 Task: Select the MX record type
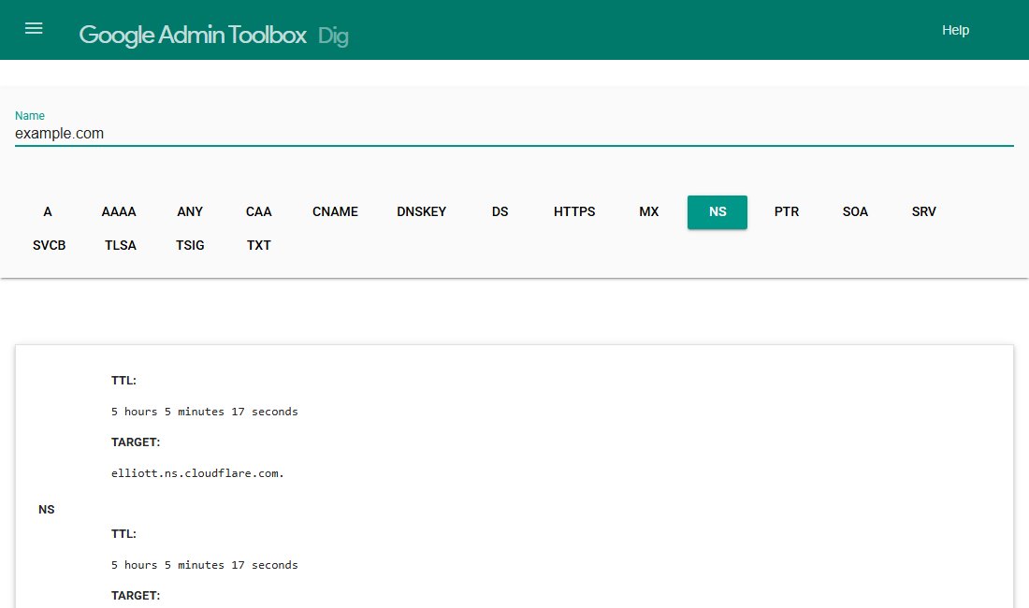point(648,211)
